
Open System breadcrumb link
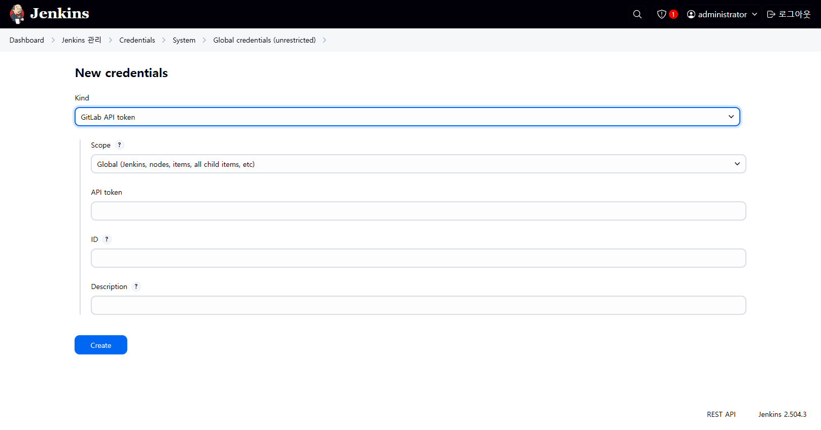184,40
